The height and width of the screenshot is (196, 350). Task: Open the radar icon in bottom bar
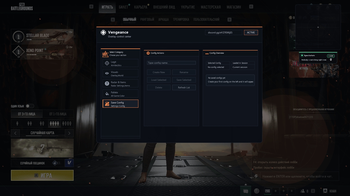tap(256, 191)
